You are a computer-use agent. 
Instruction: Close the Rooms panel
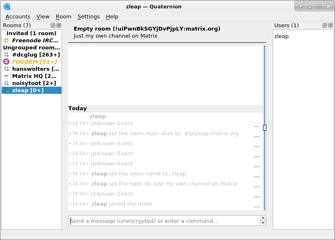pyautogui.click(x=59, y=26)
